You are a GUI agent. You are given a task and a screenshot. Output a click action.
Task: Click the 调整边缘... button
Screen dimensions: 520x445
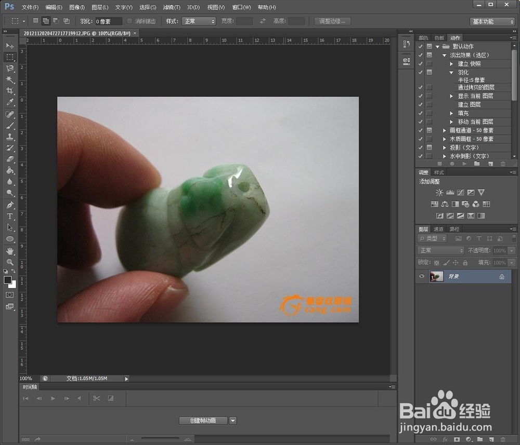tap(332, 21)
